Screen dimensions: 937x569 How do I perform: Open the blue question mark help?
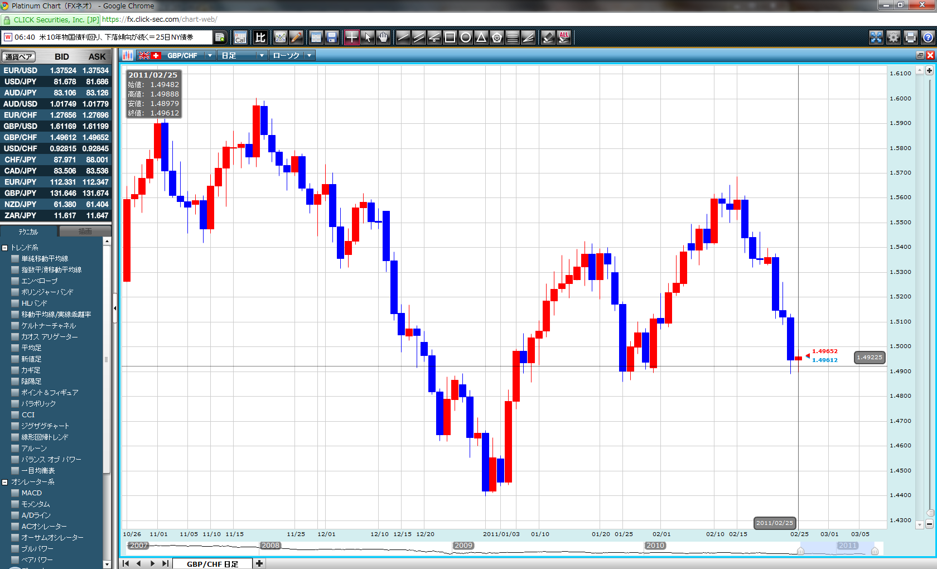(x=928, y=37)
